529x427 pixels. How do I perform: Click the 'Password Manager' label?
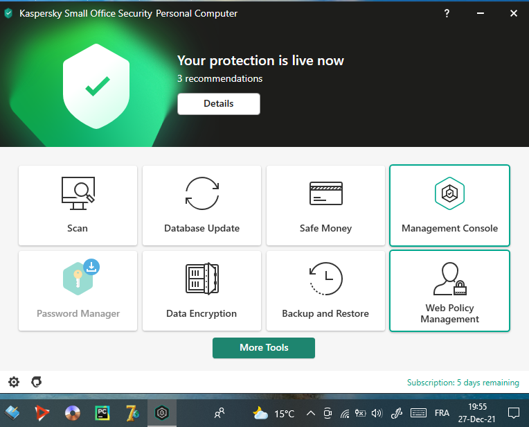point(78,313)
